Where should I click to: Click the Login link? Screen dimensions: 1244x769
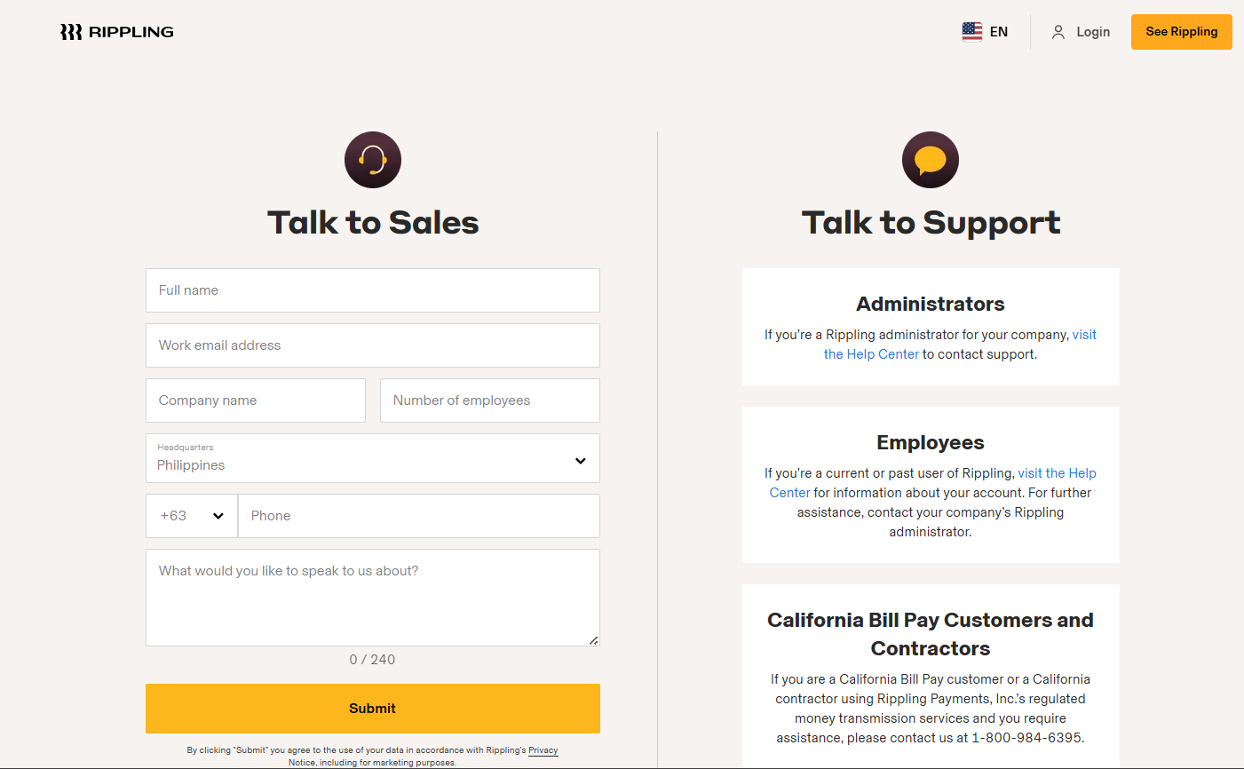click(x=1093, y=31)
